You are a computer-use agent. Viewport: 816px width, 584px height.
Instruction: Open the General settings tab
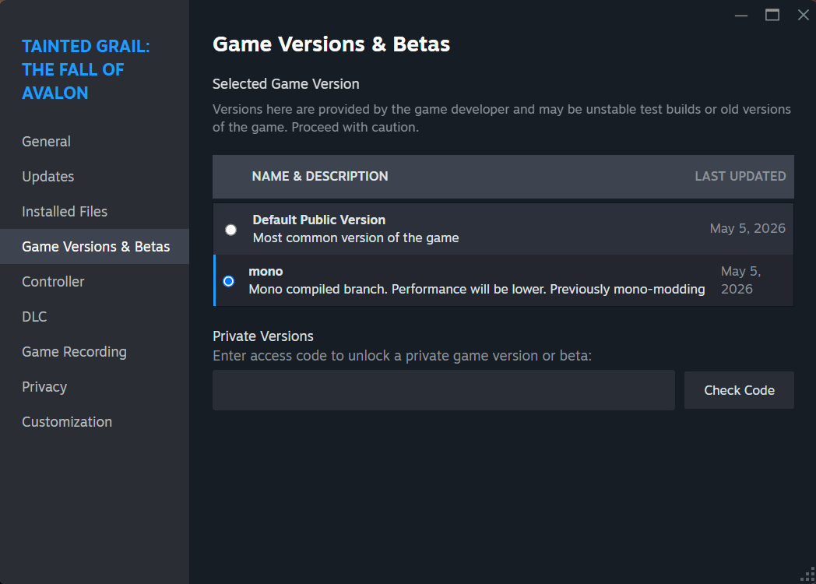(94, 142)
